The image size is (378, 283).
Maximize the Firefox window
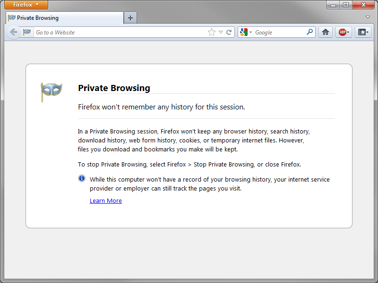(346, 5)
